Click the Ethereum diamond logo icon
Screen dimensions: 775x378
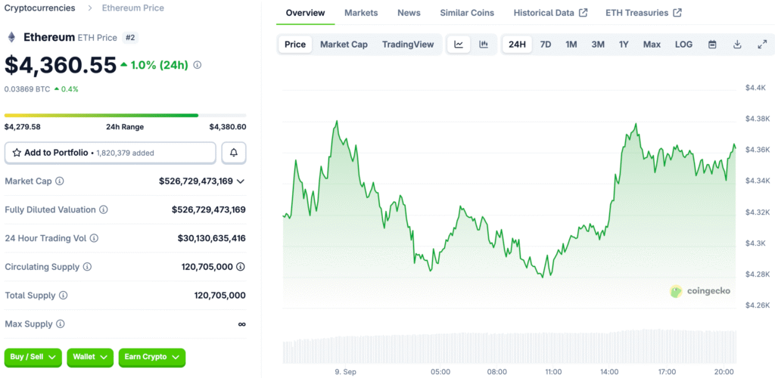11,37
